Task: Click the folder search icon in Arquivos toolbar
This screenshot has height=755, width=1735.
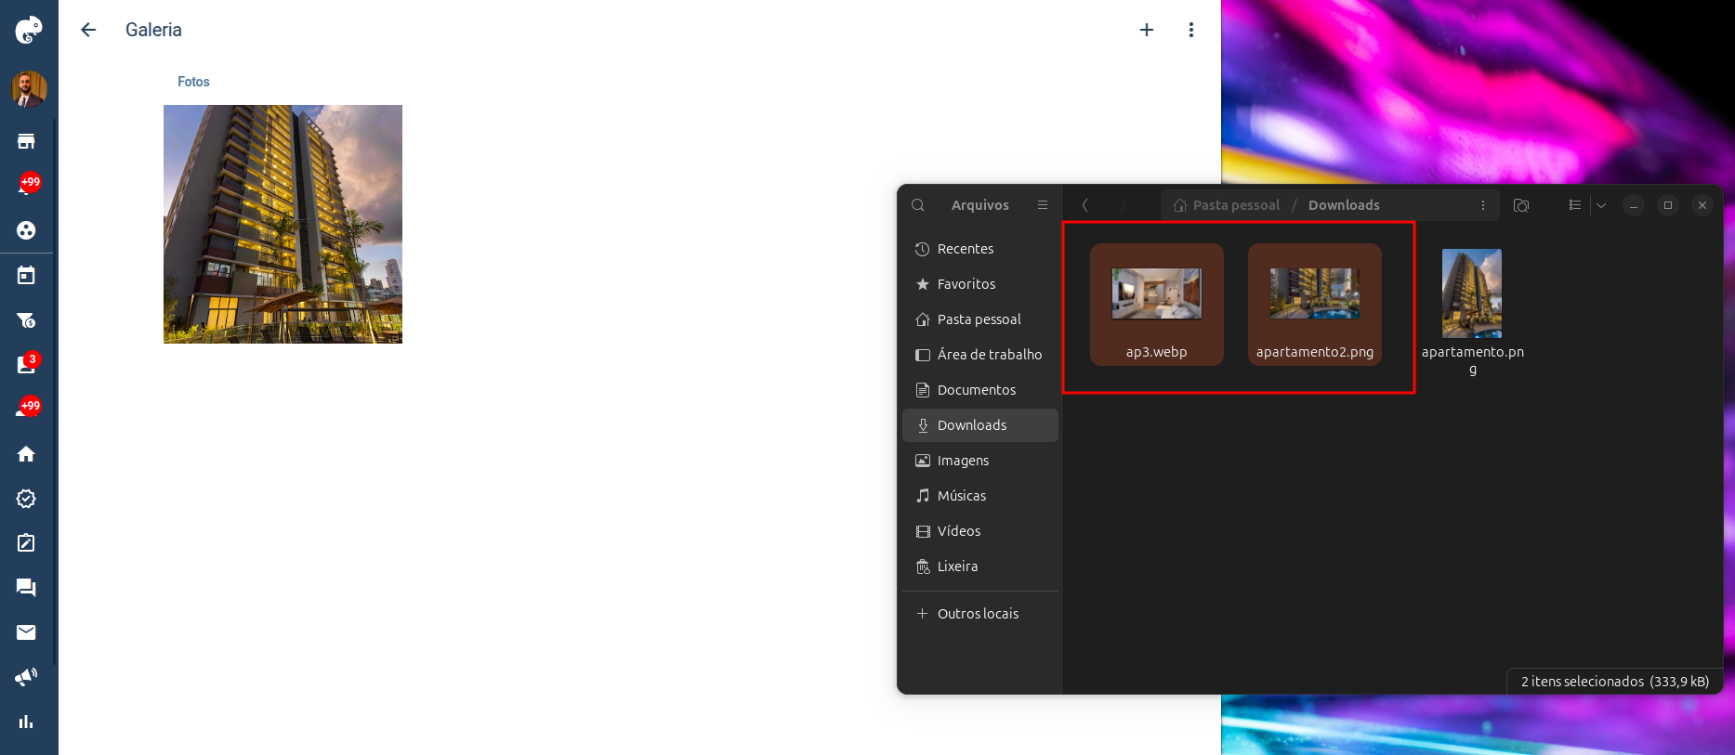Action: 1521,205
